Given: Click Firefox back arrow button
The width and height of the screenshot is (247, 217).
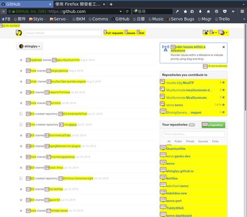Looking at the screenshot, I should pyautogui.click(x=3, y=11).
